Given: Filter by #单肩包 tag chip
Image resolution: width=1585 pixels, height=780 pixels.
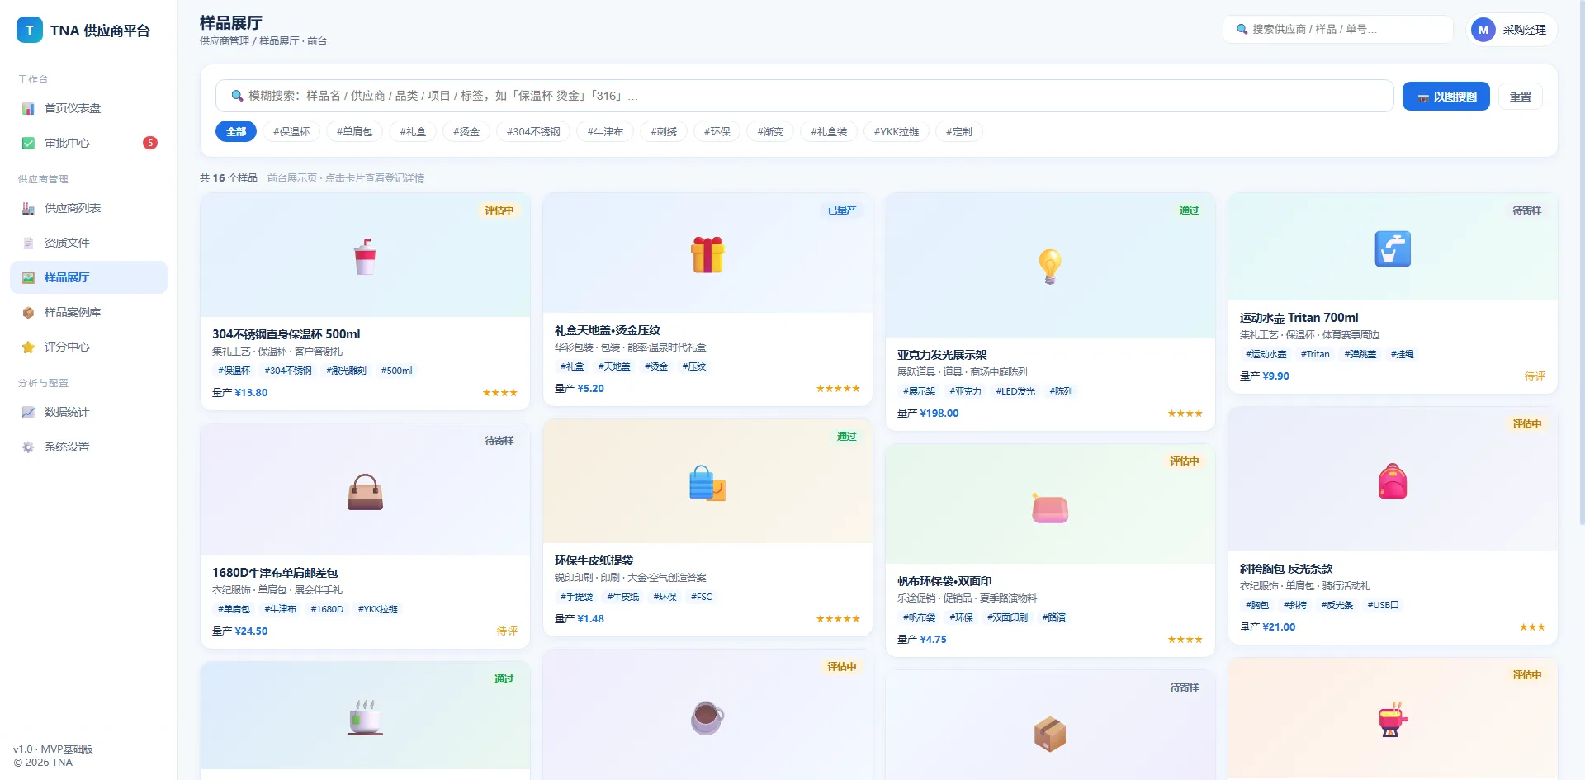Looking at the screenshot, I should 354,132.
